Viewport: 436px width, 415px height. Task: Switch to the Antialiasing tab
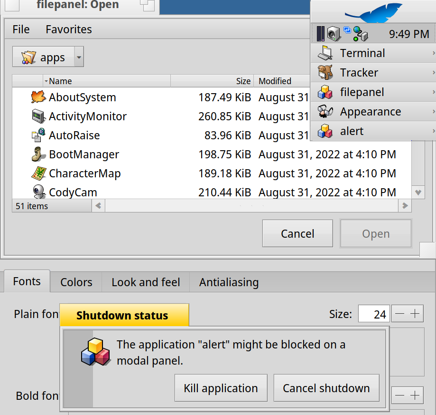[229, 282]
